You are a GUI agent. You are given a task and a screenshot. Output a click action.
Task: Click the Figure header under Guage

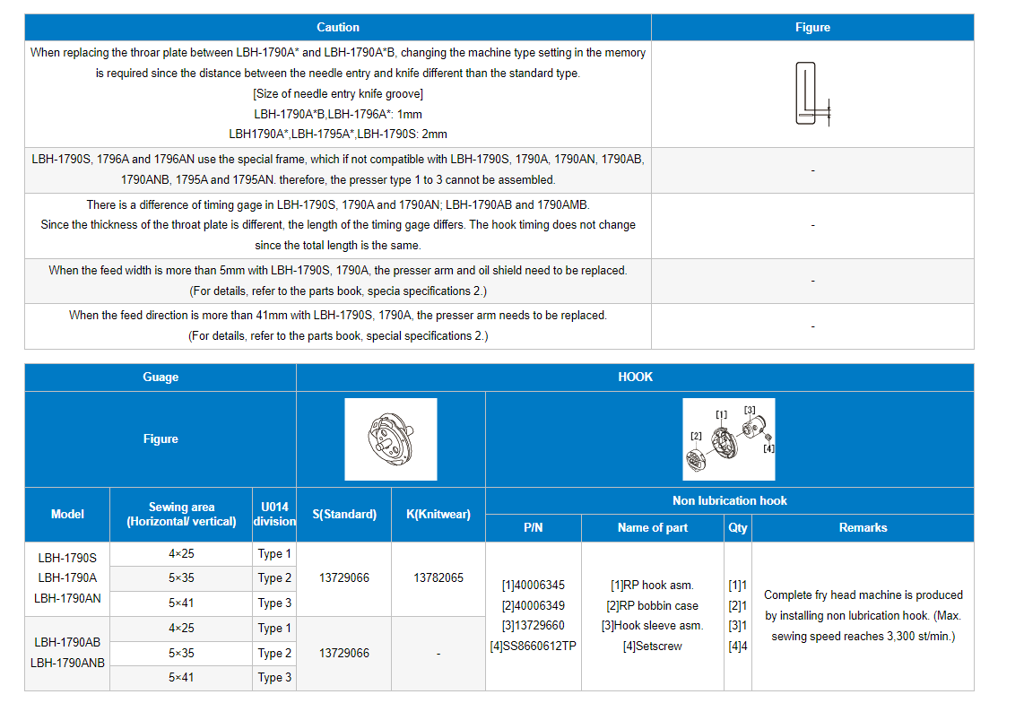tap(161, 439)
